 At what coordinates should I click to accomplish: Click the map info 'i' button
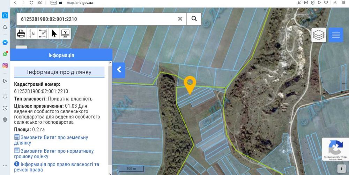point(341,169)
